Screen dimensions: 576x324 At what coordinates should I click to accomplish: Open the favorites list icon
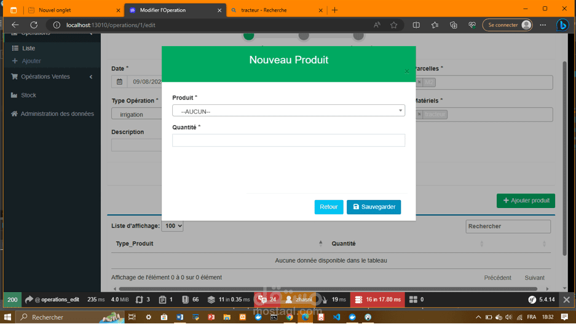(435, 25)
